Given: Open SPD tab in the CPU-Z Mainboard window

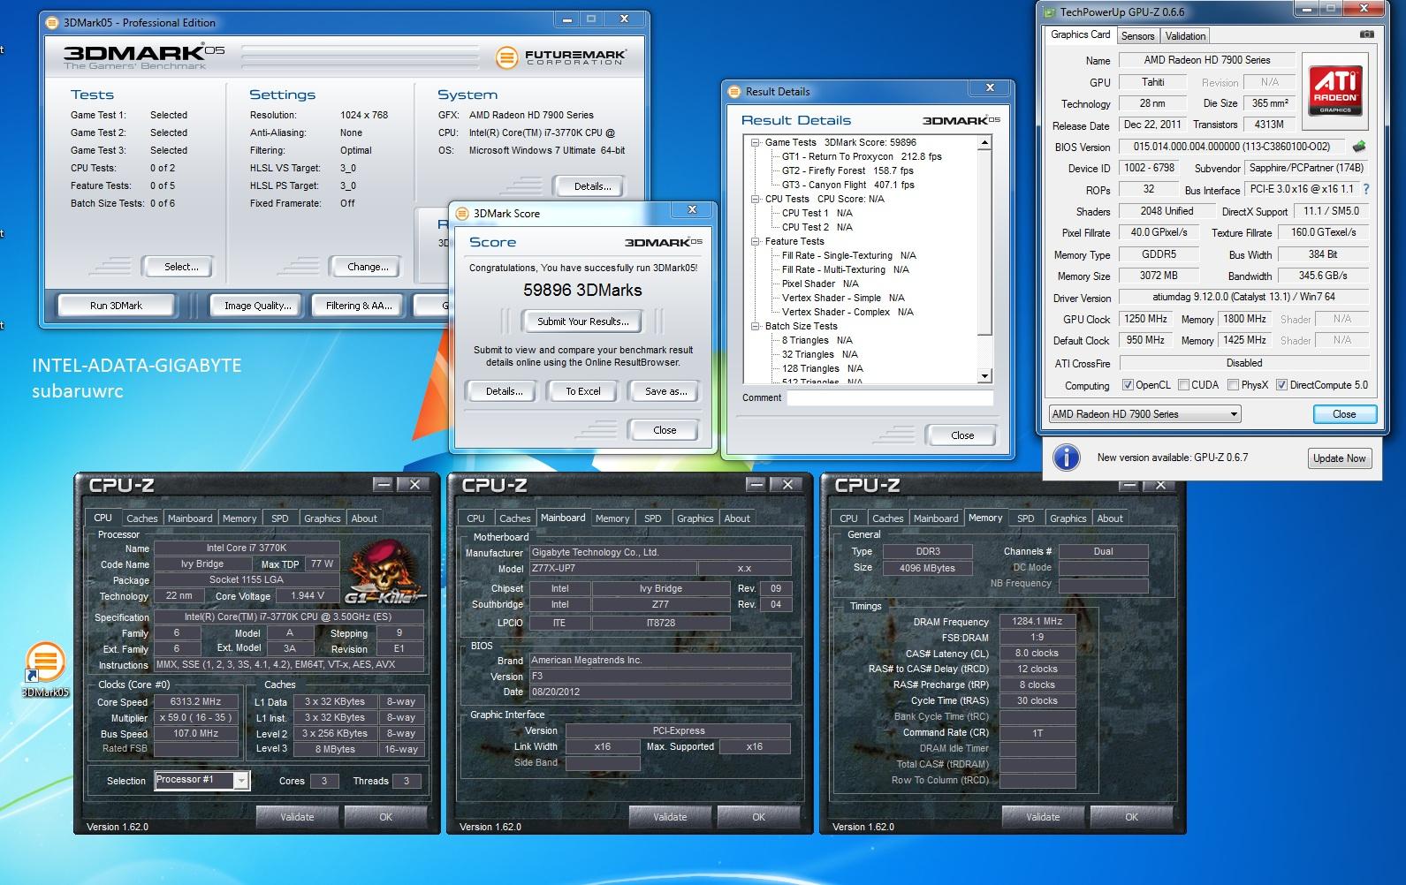Looking at the screenshot, I should pyautogui.click(x=652, y=518).
